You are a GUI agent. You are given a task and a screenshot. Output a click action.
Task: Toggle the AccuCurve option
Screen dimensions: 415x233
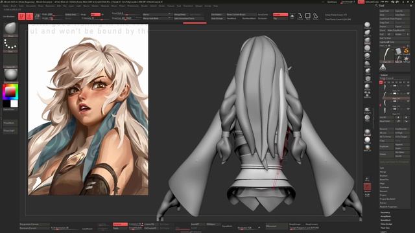pos(263,14)
